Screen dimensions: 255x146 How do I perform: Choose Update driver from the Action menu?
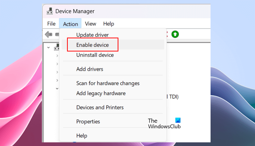coord(93,35)
